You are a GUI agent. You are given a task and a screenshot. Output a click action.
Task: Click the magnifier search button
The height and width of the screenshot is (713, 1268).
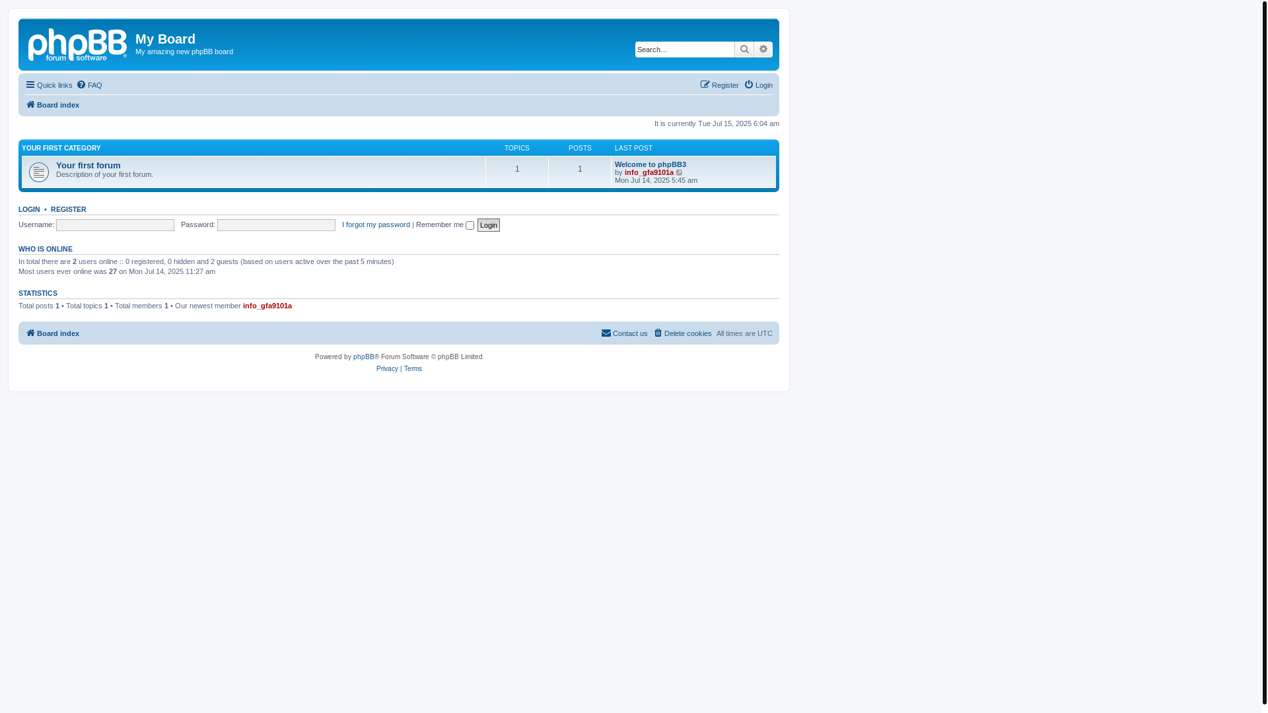[x=744, y=50]
